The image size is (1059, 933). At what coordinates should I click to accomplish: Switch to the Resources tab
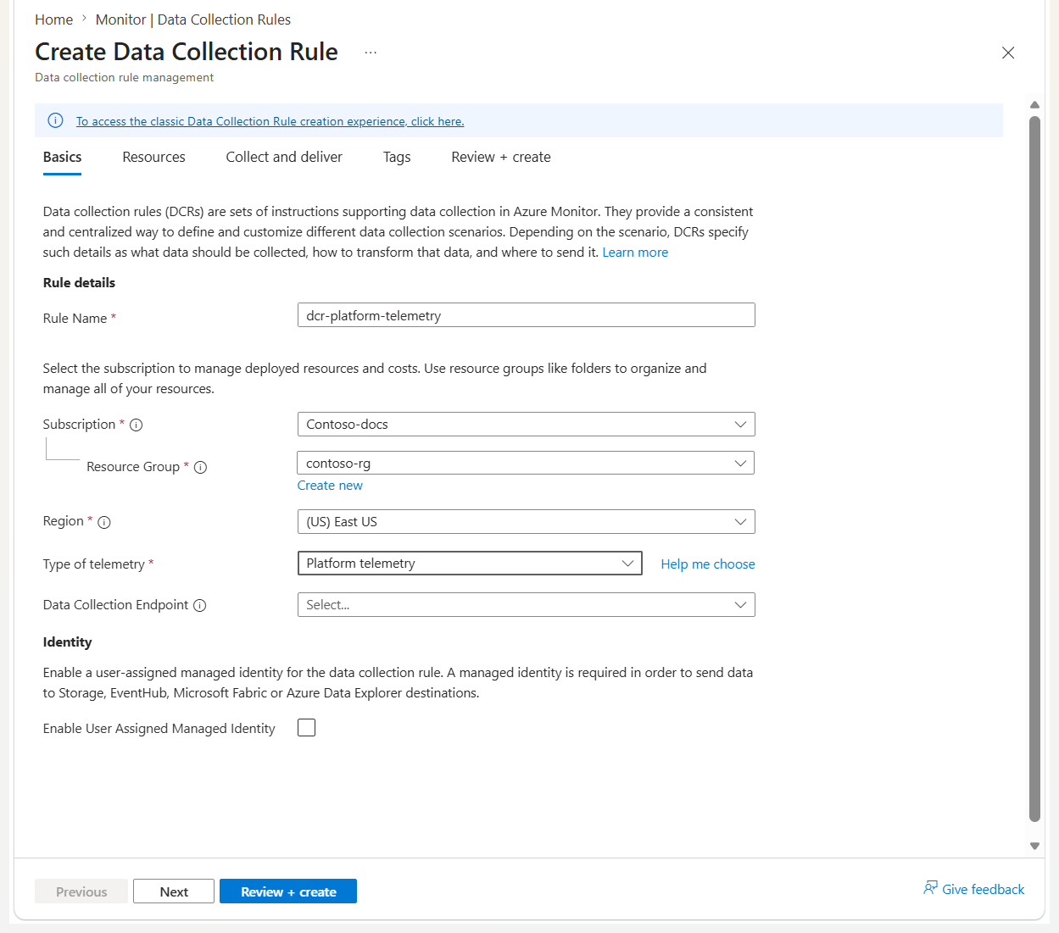click(153, 158)
